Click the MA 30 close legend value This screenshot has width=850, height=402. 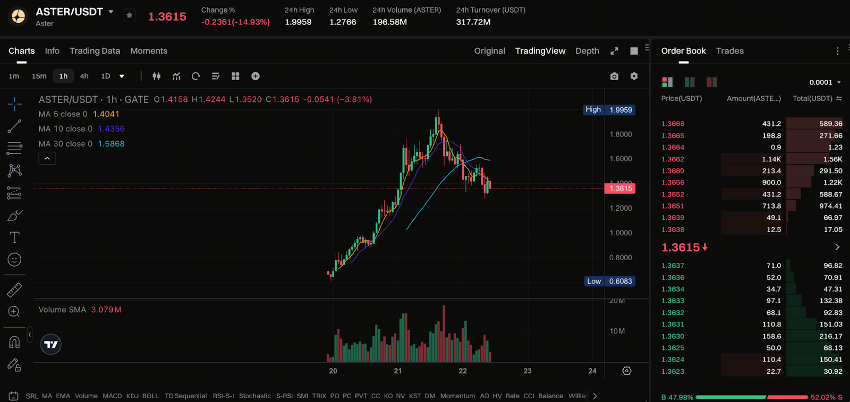coord(111,144)
